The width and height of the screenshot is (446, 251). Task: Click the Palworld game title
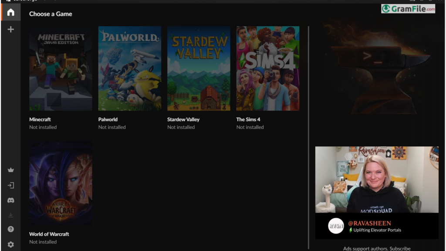coord(108,119)
